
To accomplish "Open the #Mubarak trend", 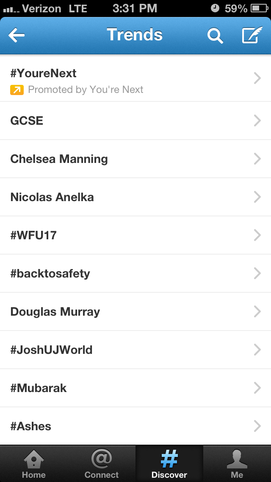I will [39, 388].
